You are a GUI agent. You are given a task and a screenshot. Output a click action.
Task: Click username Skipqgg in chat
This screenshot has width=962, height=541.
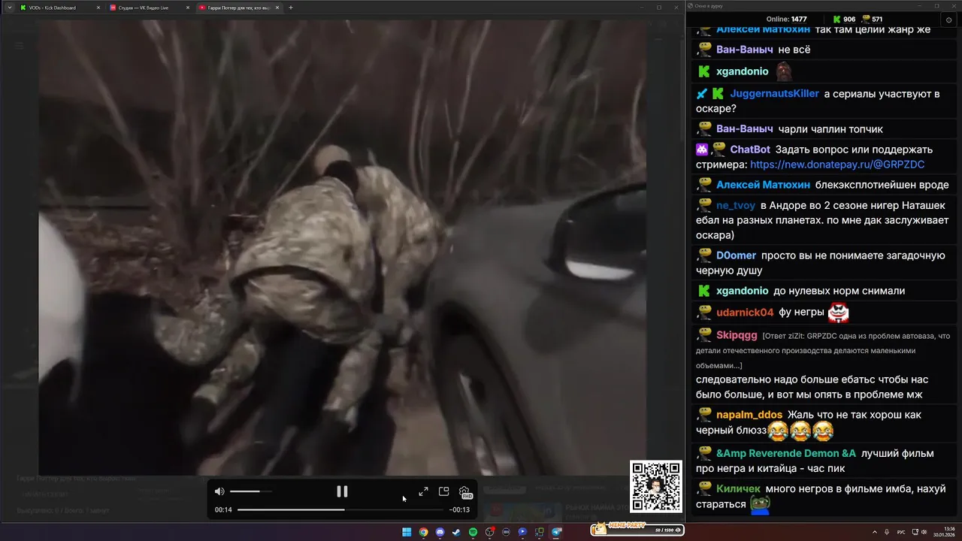(x=737, y=335)
